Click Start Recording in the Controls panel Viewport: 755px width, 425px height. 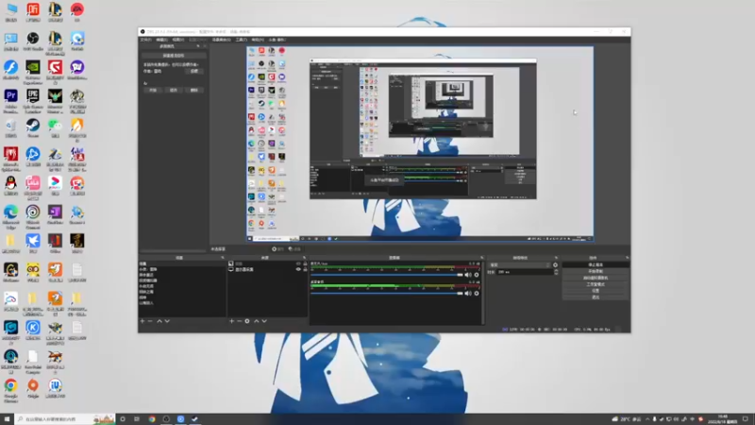[x=596, y=271]
